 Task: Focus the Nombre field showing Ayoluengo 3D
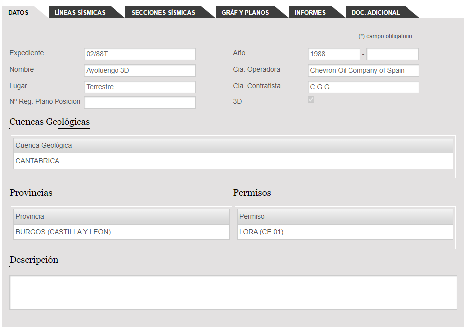(140, 71)
